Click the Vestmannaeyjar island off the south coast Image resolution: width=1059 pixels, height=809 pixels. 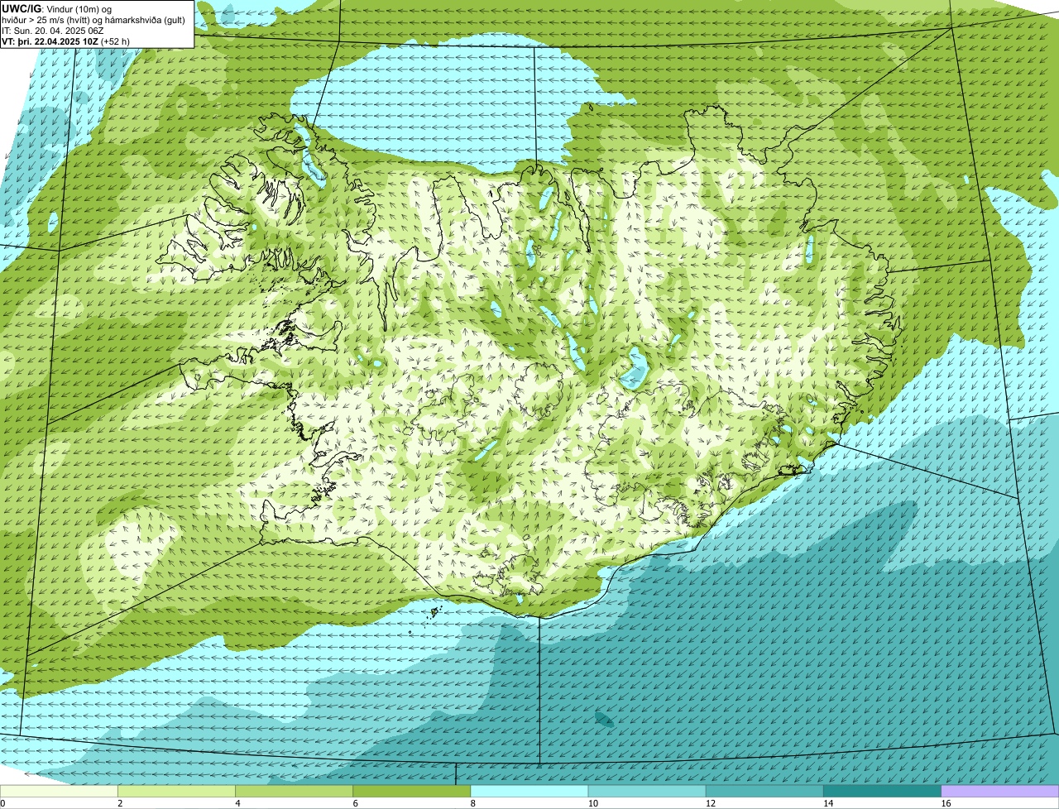[434, 613]
